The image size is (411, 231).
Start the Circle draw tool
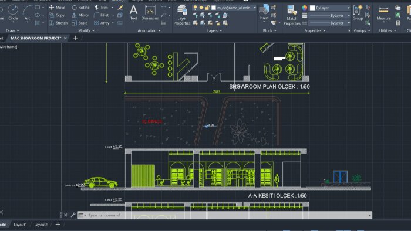(13, 12)
